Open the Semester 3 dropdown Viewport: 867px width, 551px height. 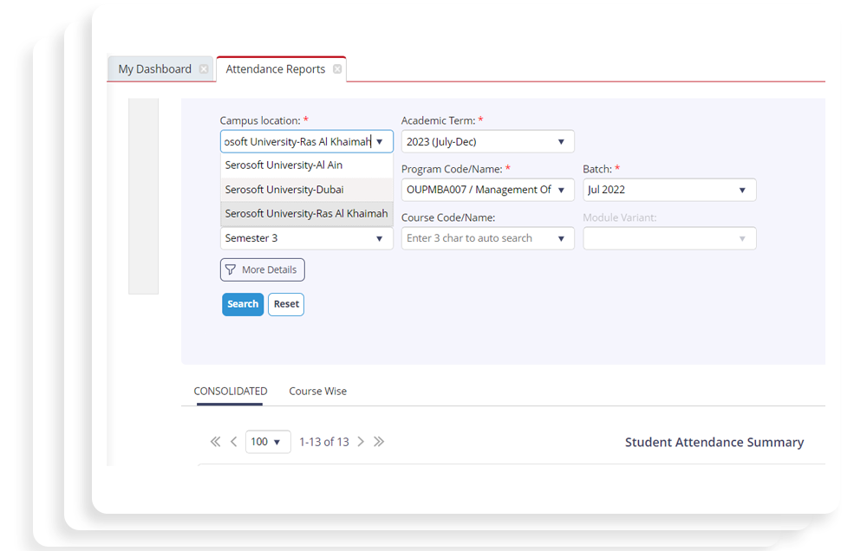[x=380, y=238]
